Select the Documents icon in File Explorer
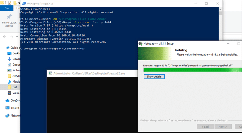This screenshot has width=242, height=133. click(x=9, y=65)
